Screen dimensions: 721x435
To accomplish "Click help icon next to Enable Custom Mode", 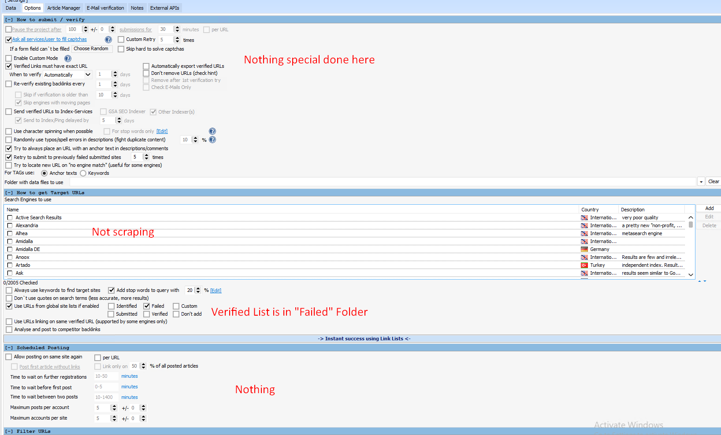I will click(x=68, y=59).
